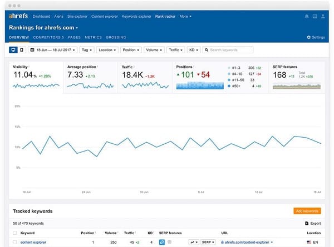Click the Traffic card info icon
334x247 pixels.
pos(134,67)
